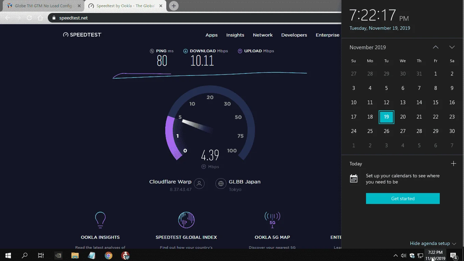This screenshot has width=464, height=261.
Task: Open the Developers menu item
Action: [294, 35]
